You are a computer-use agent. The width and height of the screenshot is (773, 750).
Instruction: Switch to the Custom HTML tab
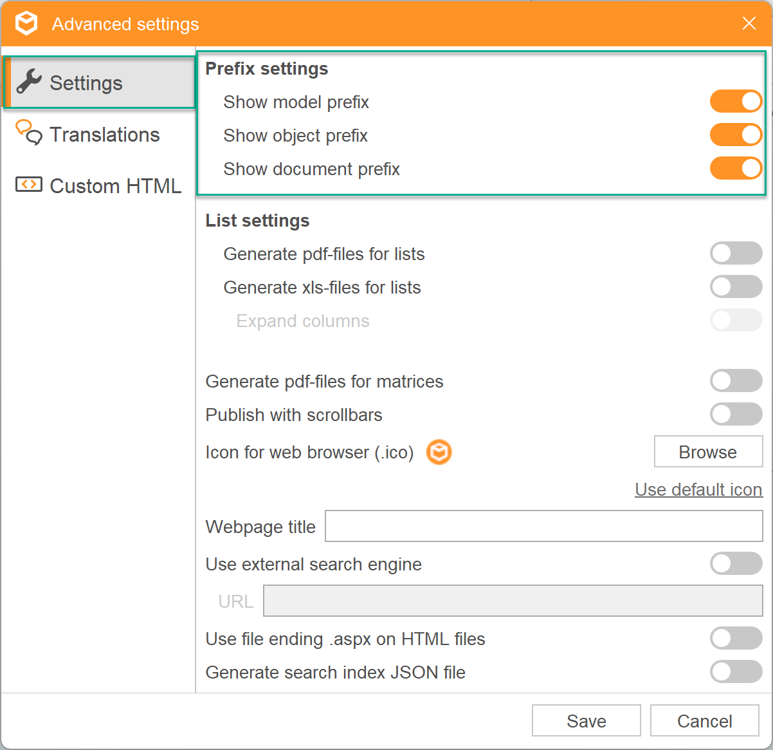99,185
